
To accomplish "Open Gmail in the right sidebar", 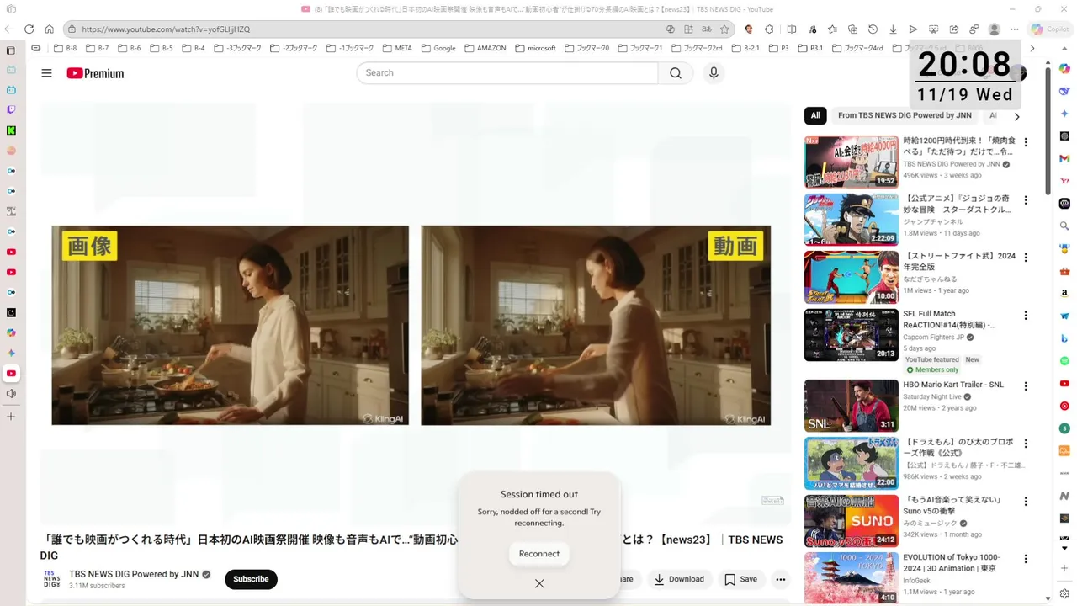I will click(1064, 158).
